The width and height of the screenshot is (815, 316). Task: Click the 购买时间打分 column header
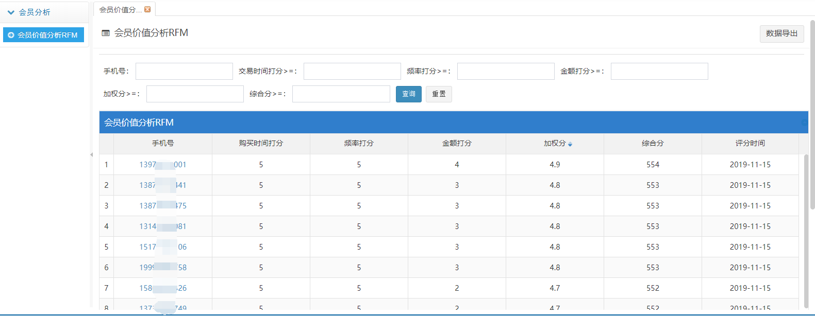261,144
